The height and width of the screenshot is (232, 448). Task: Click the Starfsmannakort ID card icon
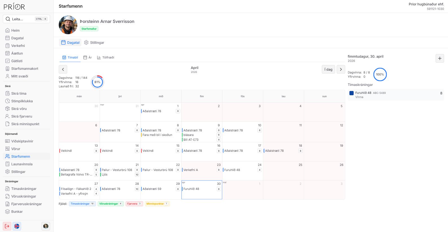click(x=8, y=69)
